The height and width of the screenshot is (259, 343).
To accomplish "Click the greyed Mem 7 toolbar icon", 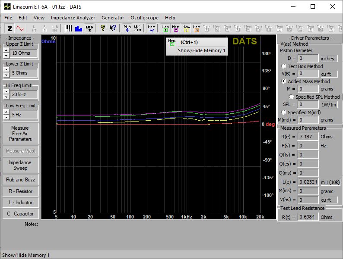I will 227,28.
